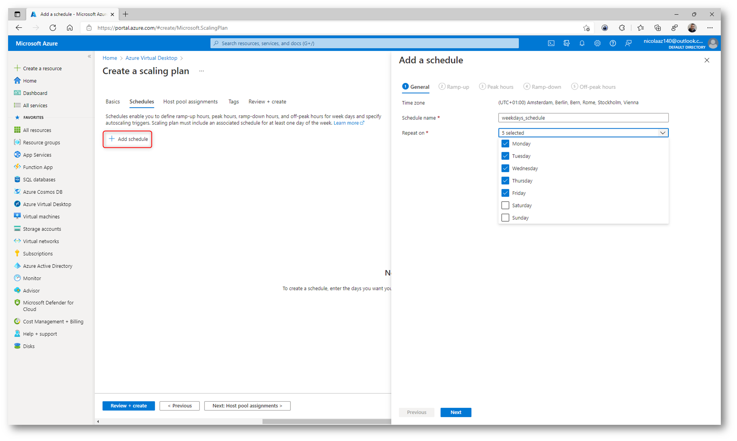The image size is (737, 441).
Task: Click the Disks sidebar icon
Action: (17, 346)
